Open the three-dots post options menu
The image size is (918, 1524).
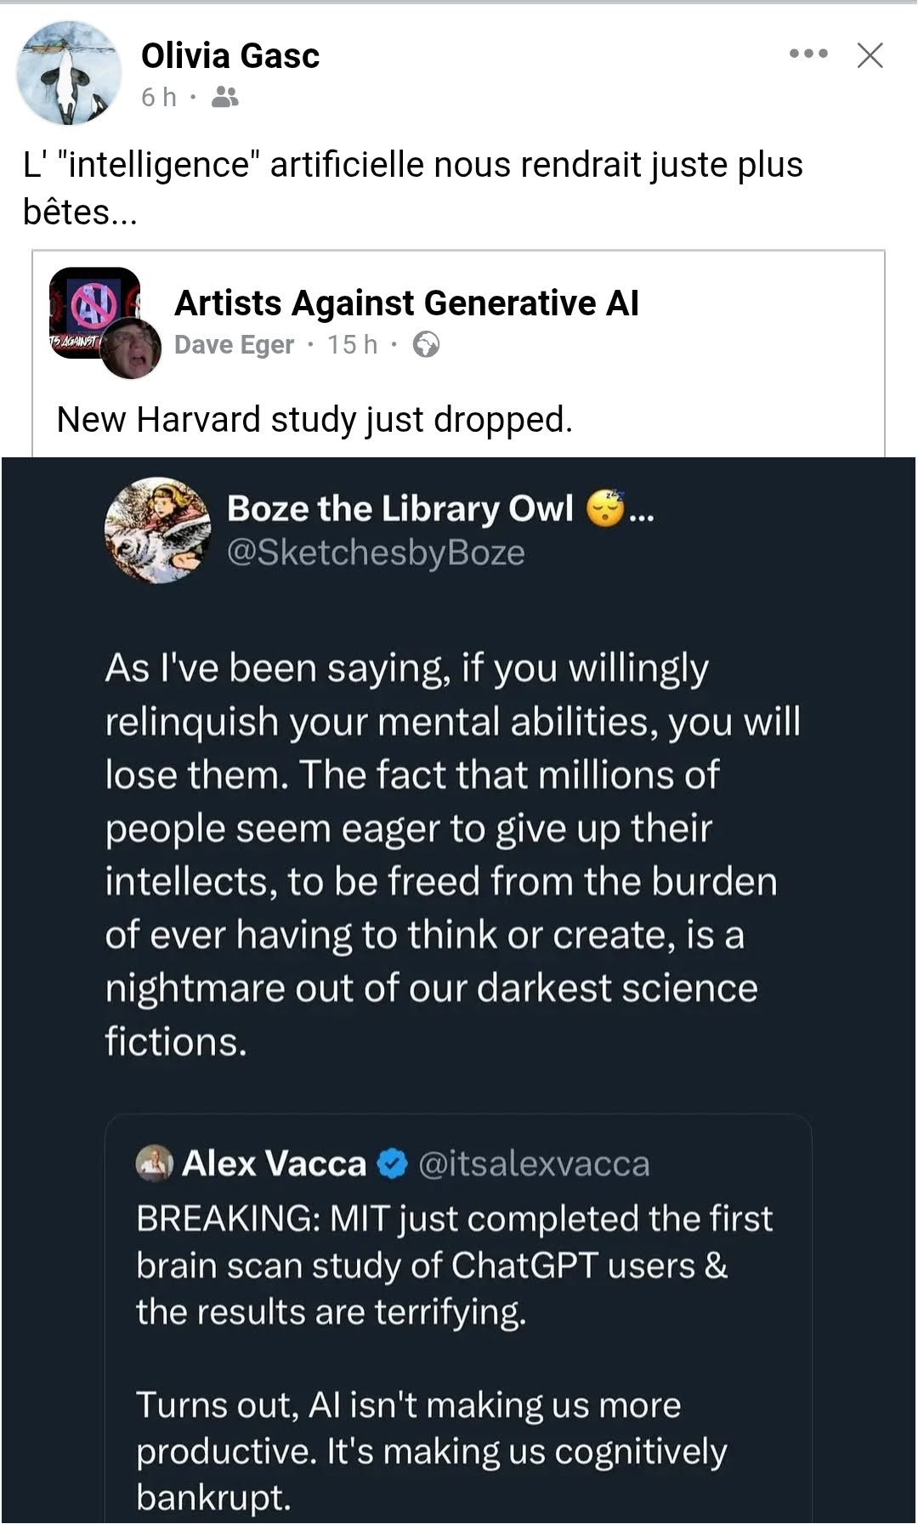[808, 54]
